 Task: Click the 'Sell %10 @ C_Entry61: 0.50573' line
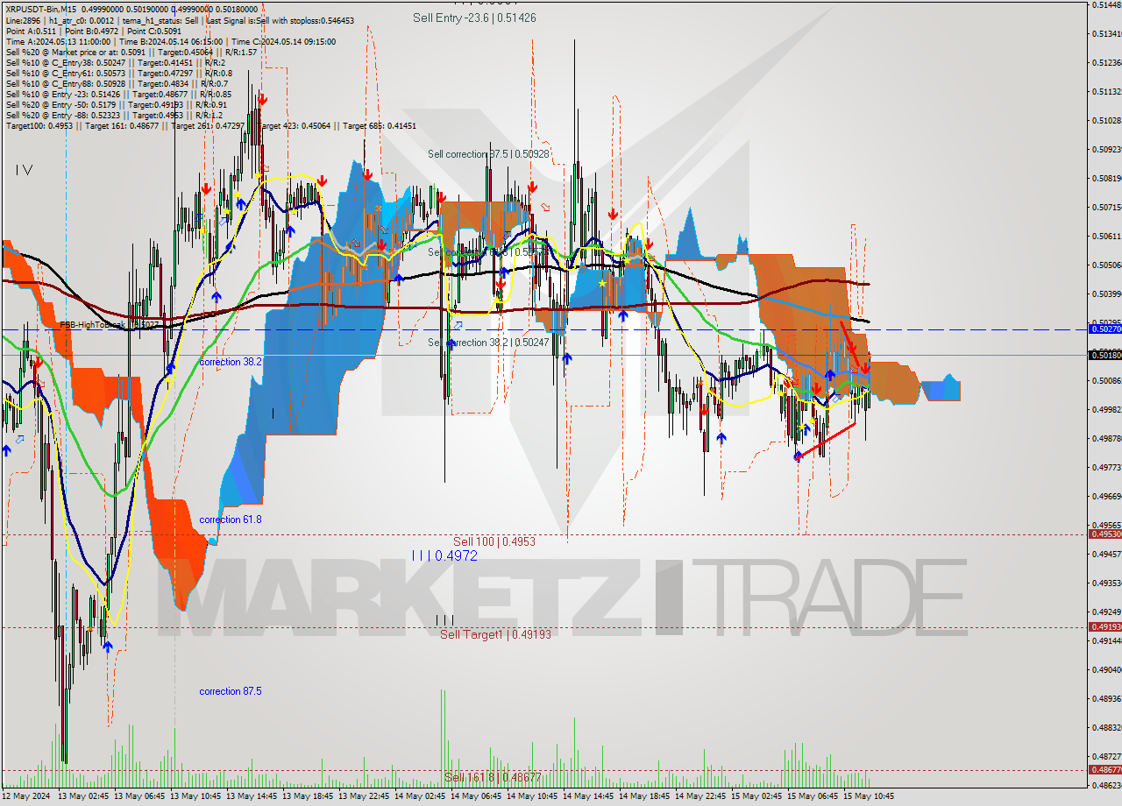pyautogui.click(x=118, y=73)
